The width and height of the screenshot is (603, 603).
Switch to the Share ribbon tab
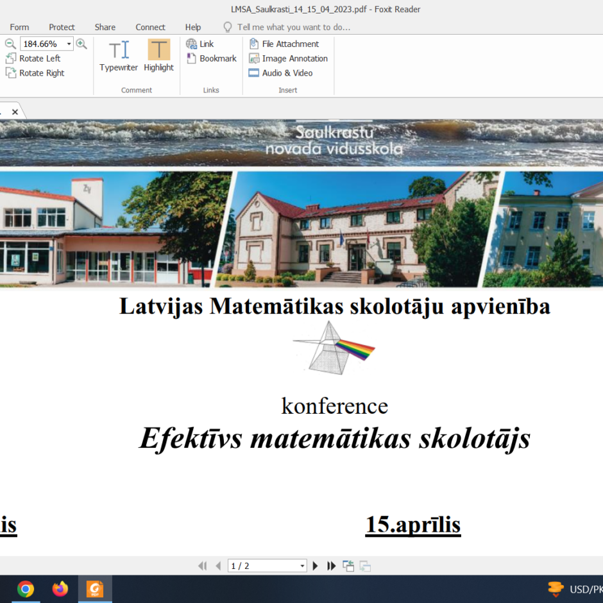pos(105,27)
